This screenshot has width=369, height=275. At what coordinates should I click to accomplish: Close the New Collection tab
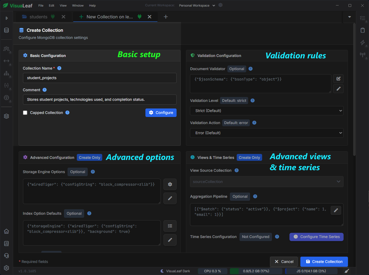[x=150, y=17]
